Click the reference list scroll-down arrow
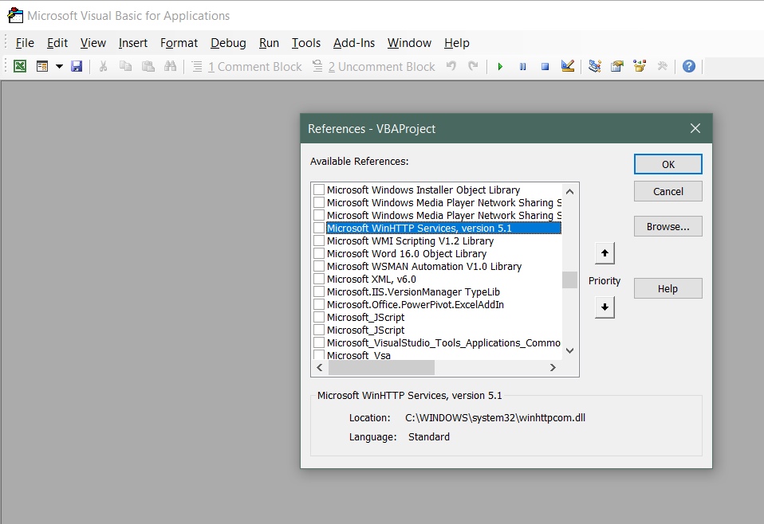Screen dimensions: 764x524 click(569, 350)
